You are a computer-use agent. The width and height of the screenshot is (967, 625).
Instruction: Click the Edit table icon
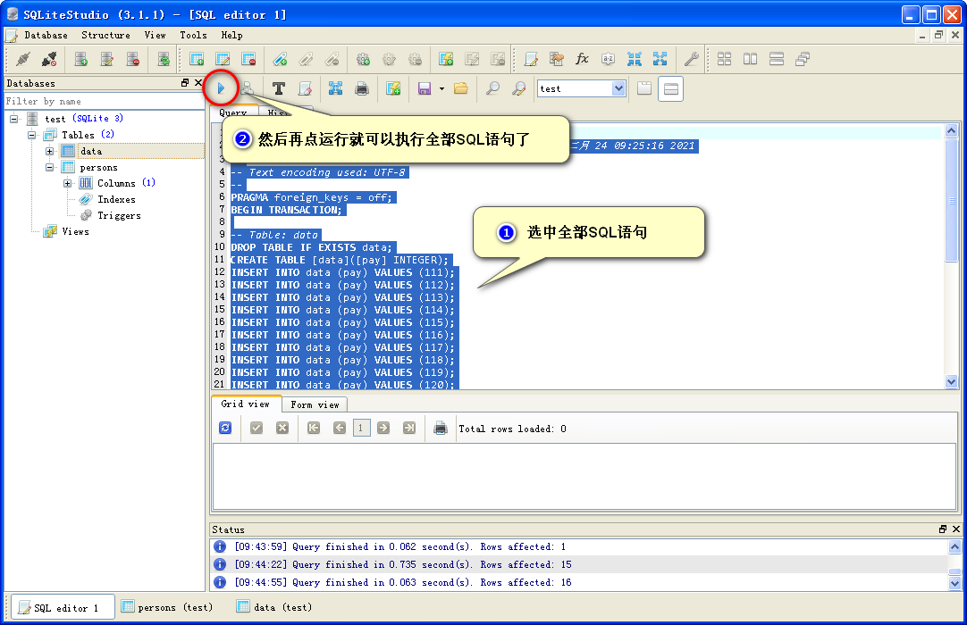(223, 59)
